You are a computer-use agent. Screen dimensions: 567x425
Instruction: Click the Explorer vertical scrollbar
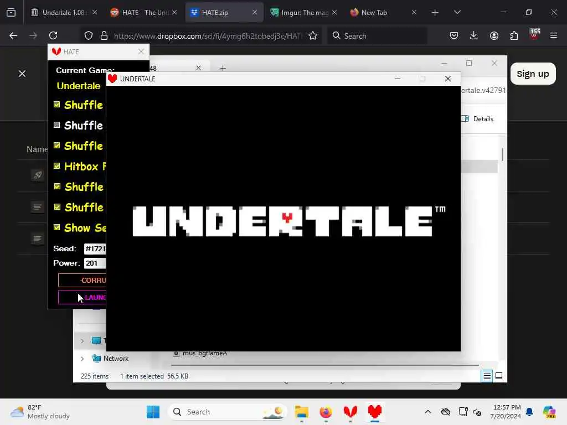click(503, 154)
